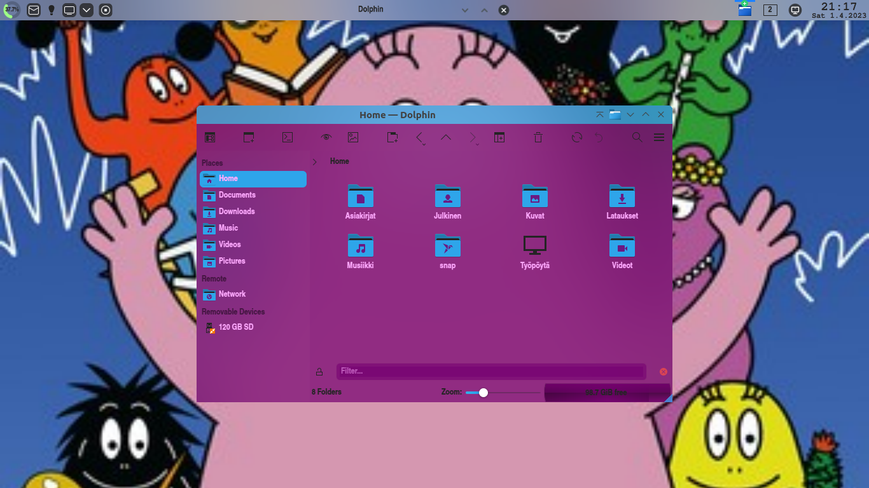
Task: Open Music in the Places panel
Action: [x=253, y=229]
